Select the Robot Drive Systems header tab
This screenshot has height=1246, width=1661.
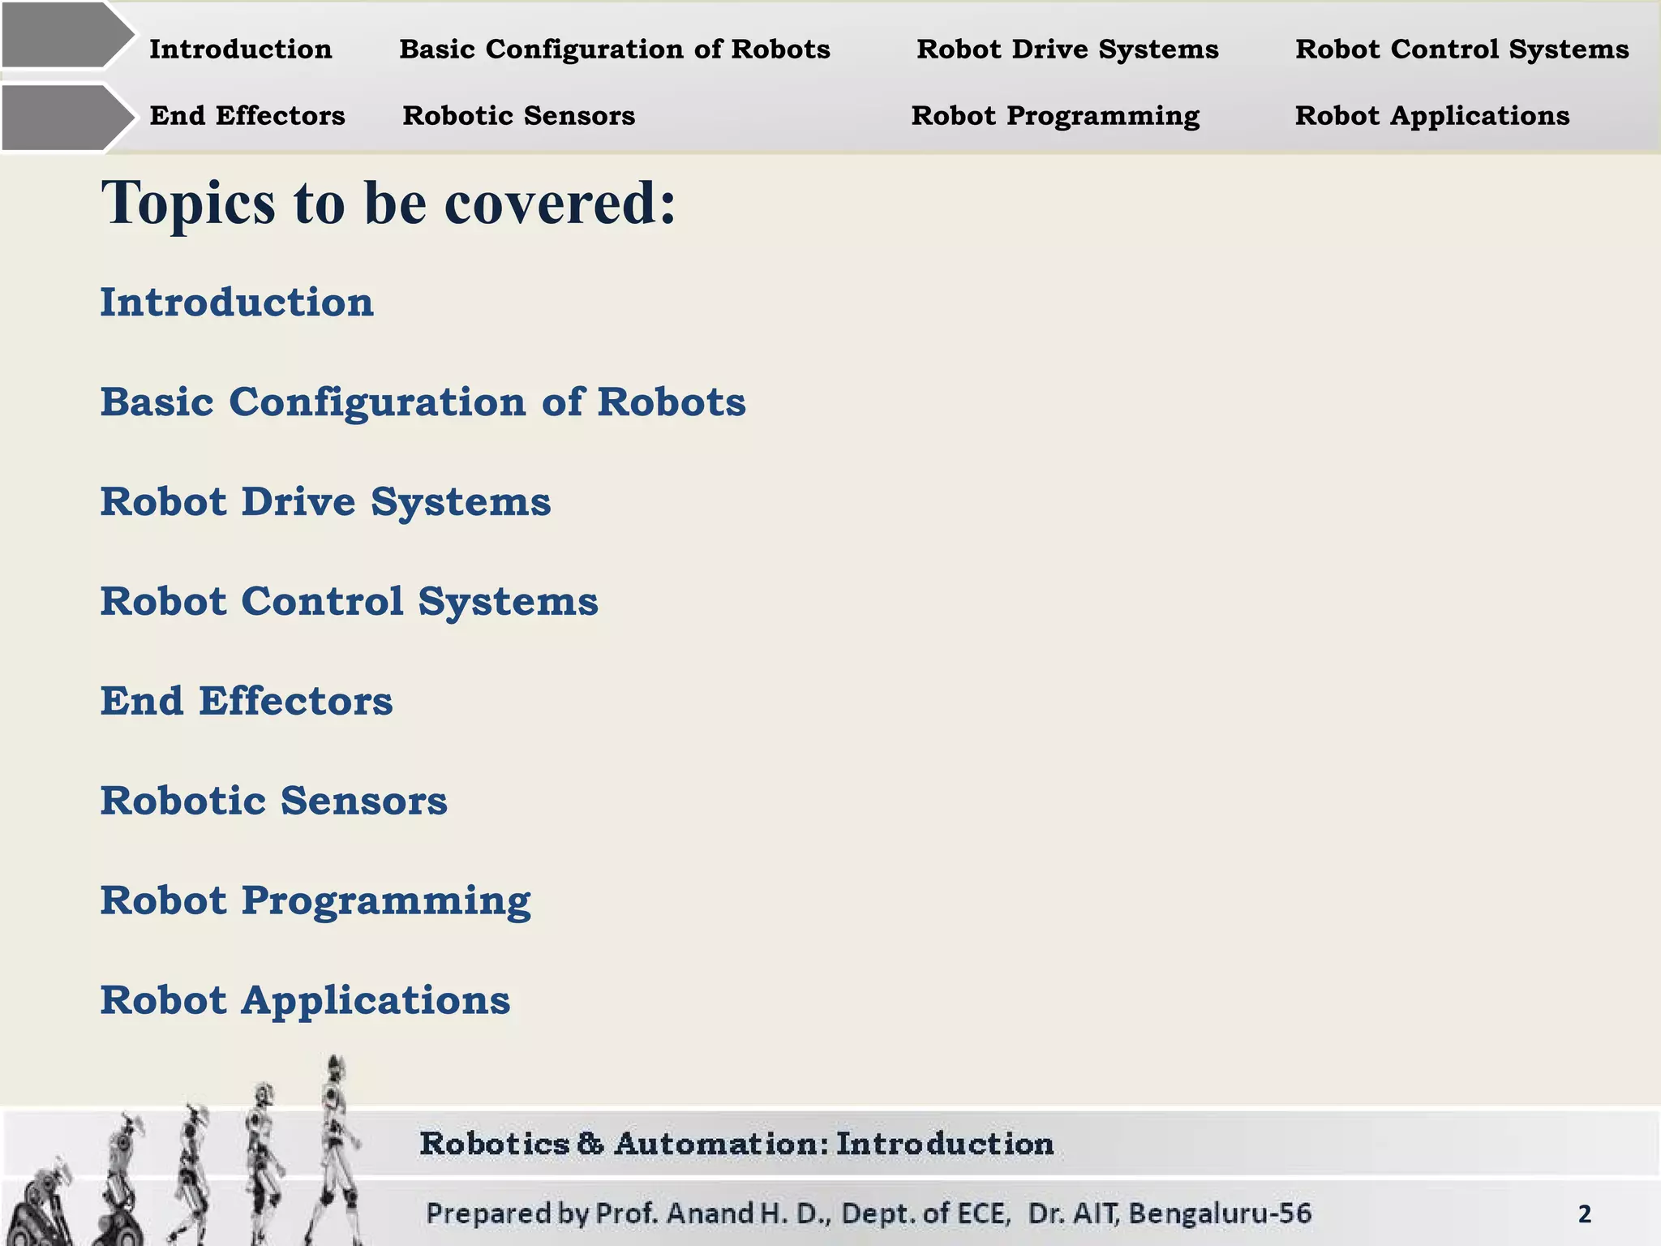(1067, 49)
